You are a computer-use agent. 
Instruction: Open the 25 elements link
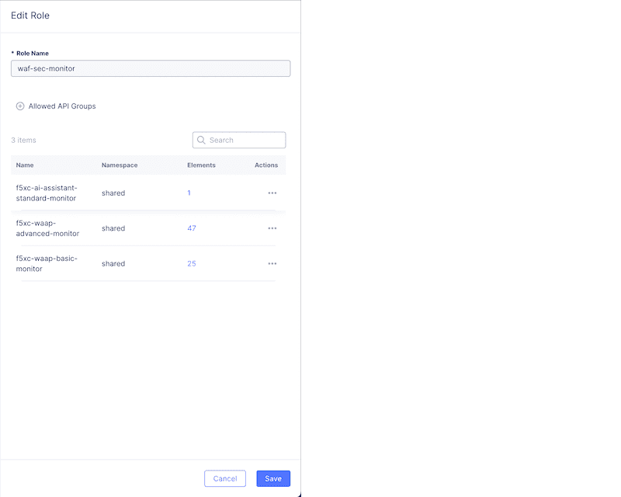(192, 264)
